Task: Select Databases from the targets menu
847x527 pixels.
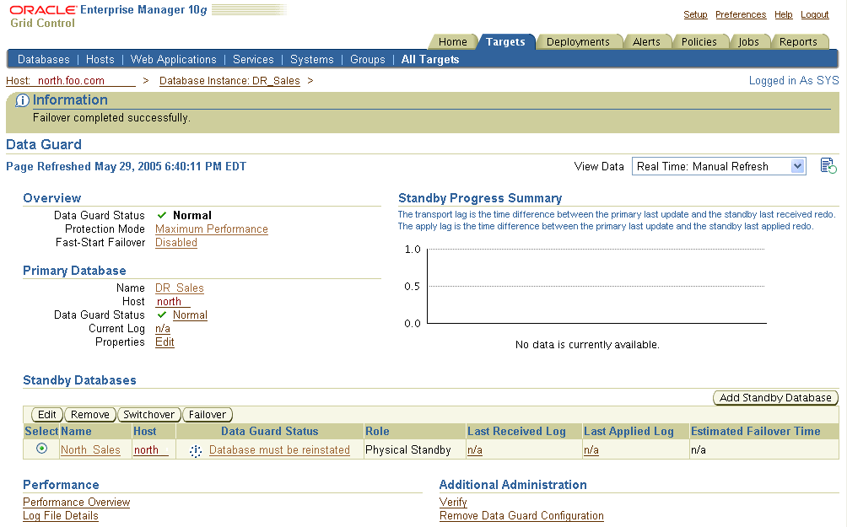Action: point(43,59)
